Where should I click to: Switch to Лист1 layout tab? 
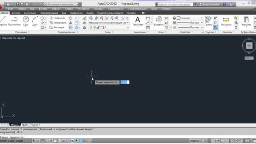pos(25,125)
